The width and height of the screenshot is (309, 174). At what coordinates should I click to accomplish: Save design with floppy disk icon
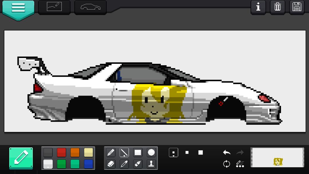297,7
